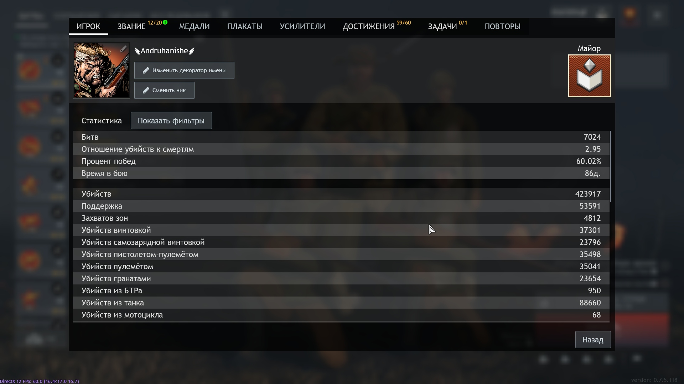Screen dimensions: 684x384
Task: Select the Убийств пулемётом row label
Action: 117,267
